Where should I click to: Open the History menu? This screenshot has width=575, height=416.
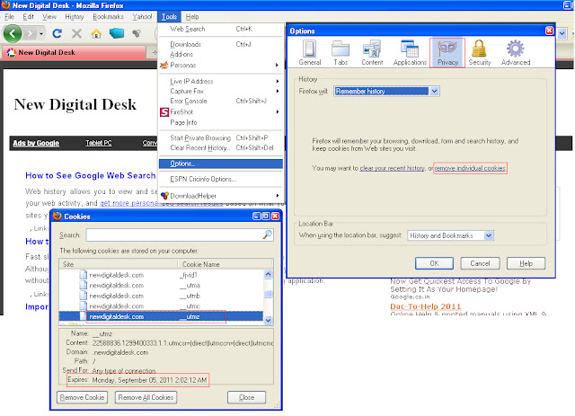(x=75, y=16)
